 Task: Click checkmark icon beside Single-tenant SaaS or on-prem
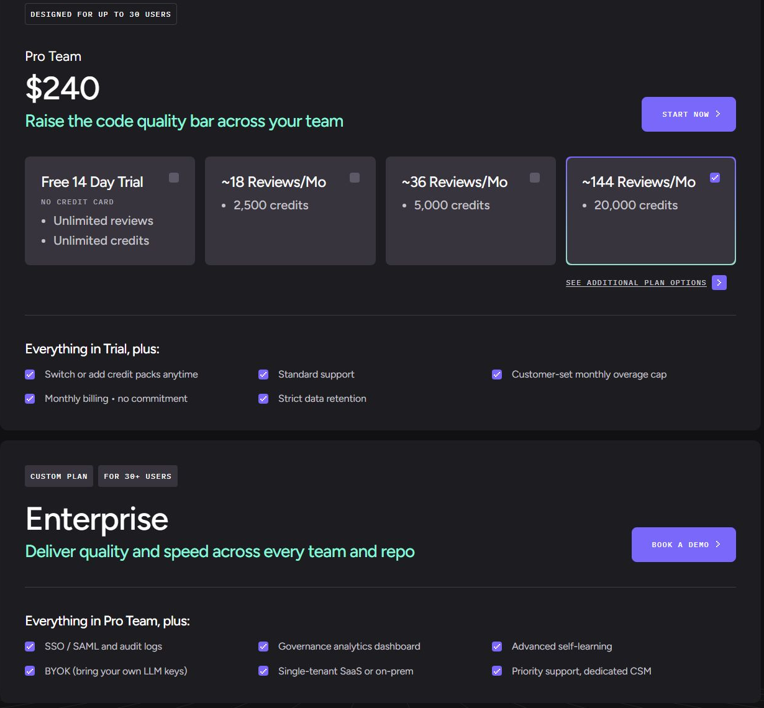pos(263,671)
